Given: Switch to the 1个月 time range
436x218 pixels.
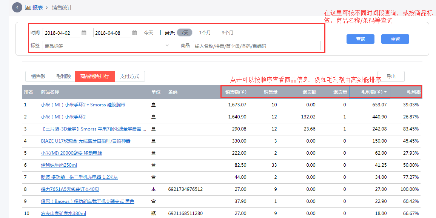Looking at the screenshot, I should click(x=205, y=32).
